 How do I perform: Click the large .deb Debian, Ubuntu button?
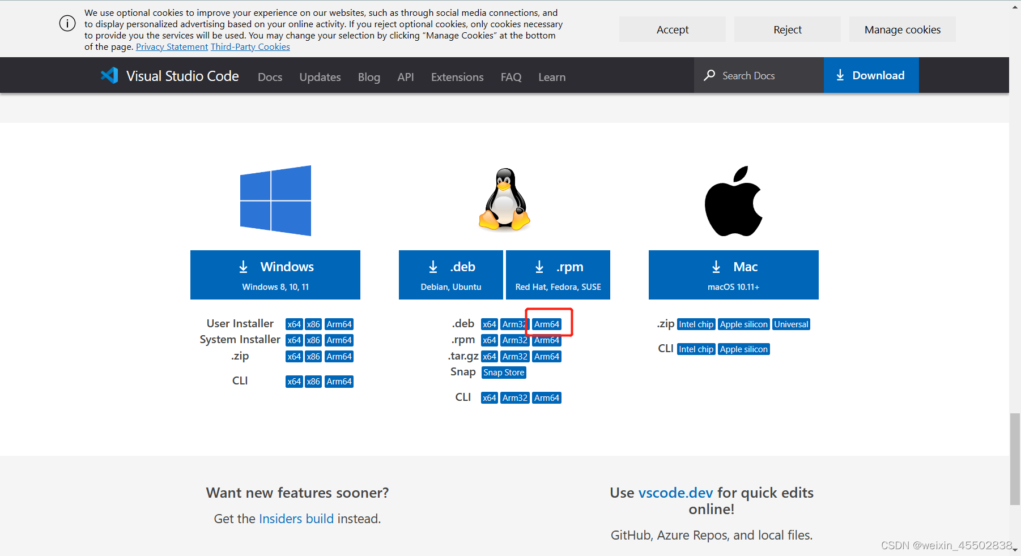[451, 275]
